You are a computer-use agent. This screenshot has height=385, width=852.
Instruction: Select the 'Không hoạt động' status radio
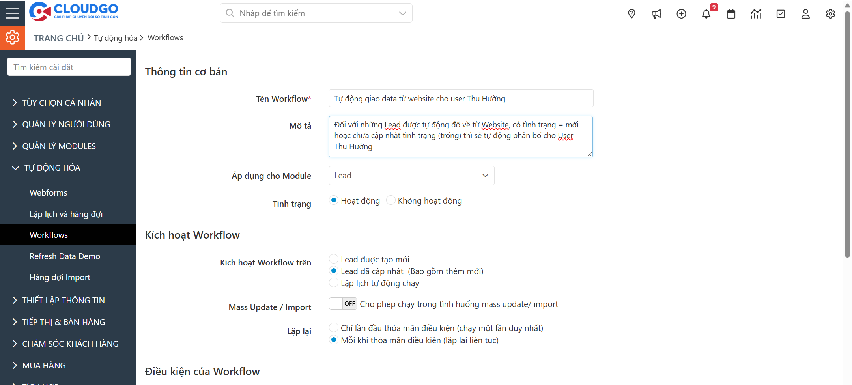[391, 200]
